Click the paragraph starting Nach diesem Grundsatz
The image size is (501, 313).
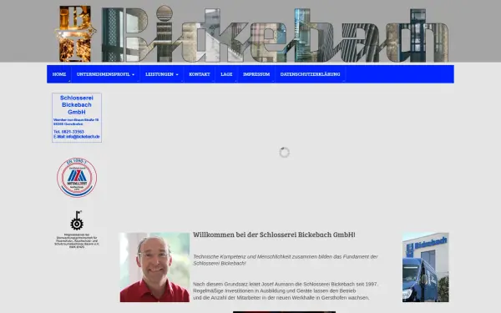pyautogui.click(x=286, y=291)
